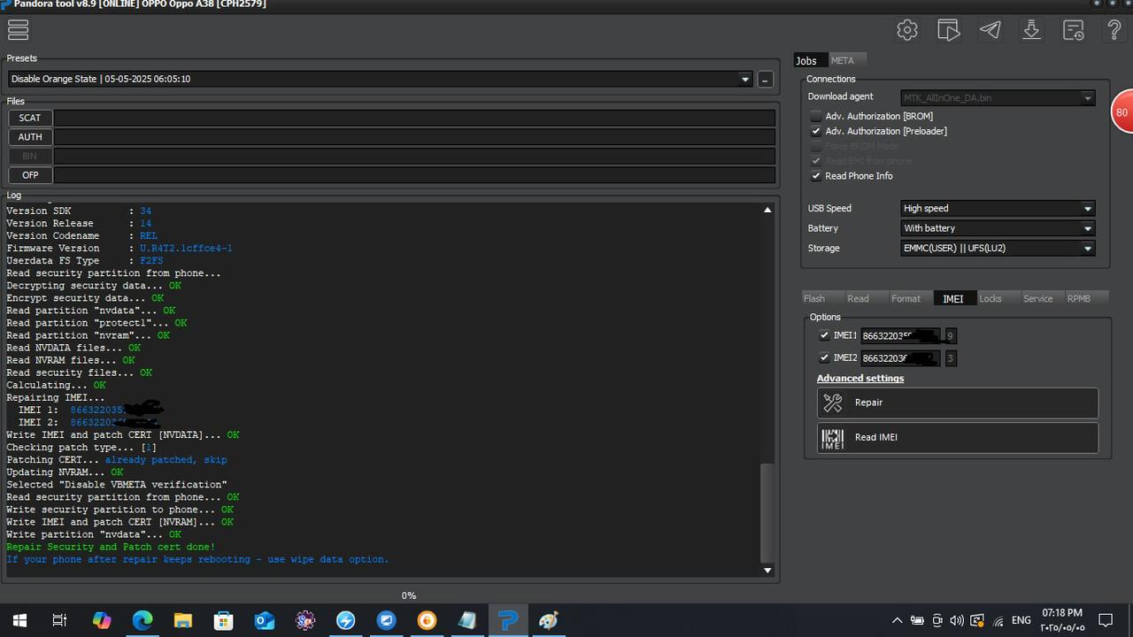Open settings gear in top toolbar

click(x=907, y=30)
